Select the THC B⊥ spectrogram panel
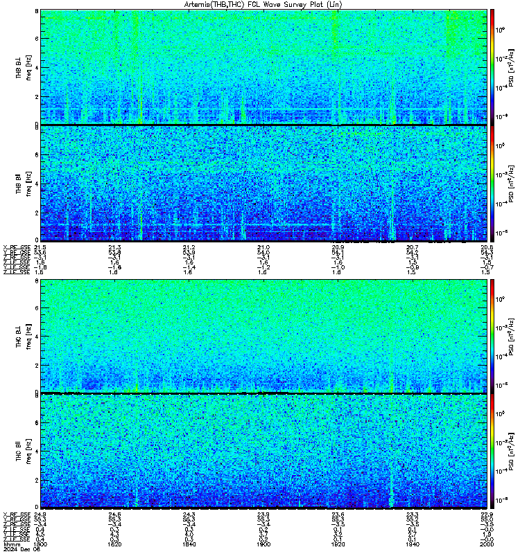The height and width of the screenshot is (554, 520). point(263,336)
